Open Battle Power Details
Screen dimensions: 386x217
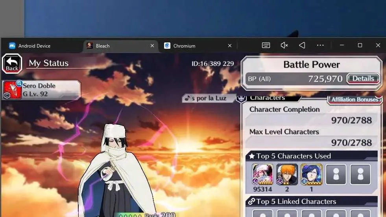tap(363, 79)
